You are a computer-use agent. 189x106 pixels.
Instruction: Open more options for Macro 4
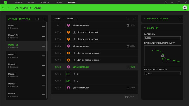click(x=43, y=75)
